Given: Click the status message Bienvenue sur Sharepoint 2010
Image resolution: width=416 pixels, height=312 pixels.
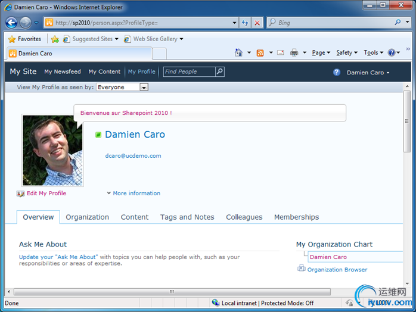Looking at the screenshot, I should click(126, 113).
